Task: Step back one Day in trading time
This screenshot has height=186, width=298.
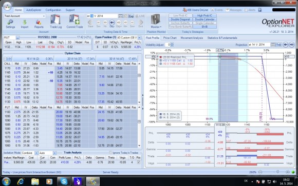Action: point(112,24)
